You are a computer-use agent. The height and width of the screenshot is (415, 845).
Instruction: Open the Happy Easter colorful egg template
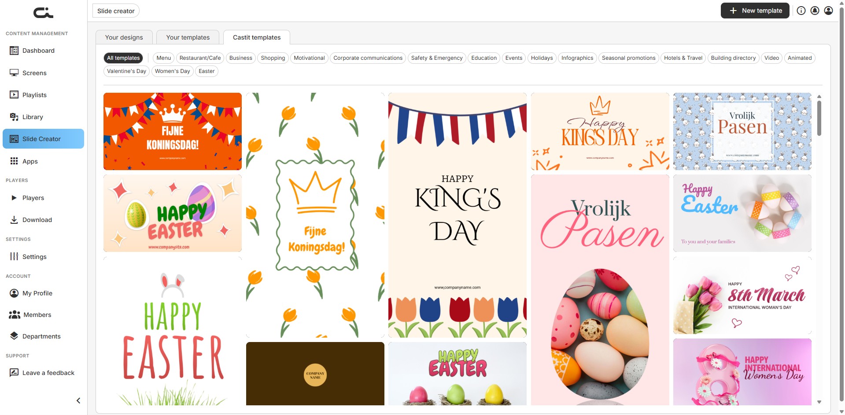point(173,213)
